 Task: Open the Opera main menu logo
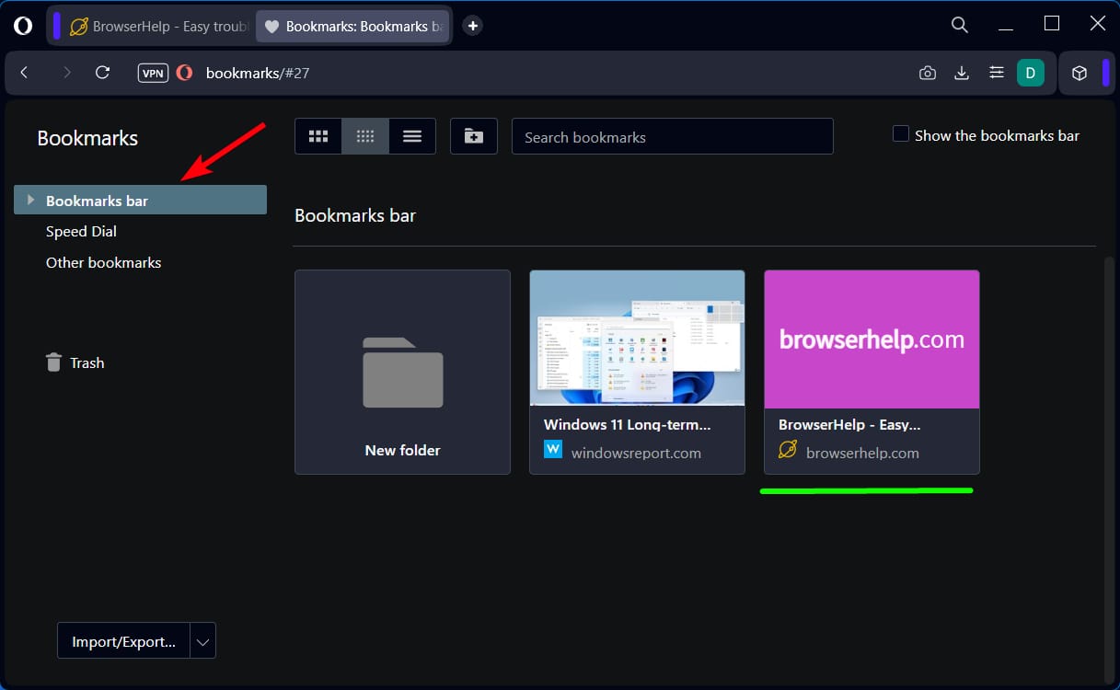coord(23,26)
